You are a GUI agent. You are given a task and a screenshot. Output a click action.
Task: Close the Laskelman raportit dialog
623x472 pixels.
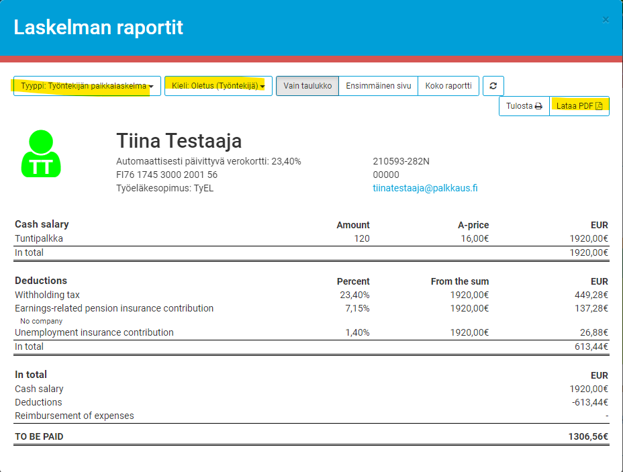point(606,20)
